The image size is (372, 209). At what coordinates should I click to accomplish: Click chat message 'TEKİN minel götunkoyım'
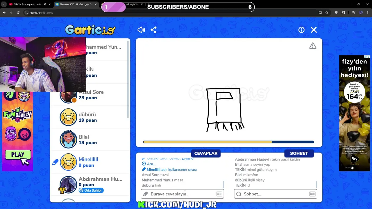256,170
